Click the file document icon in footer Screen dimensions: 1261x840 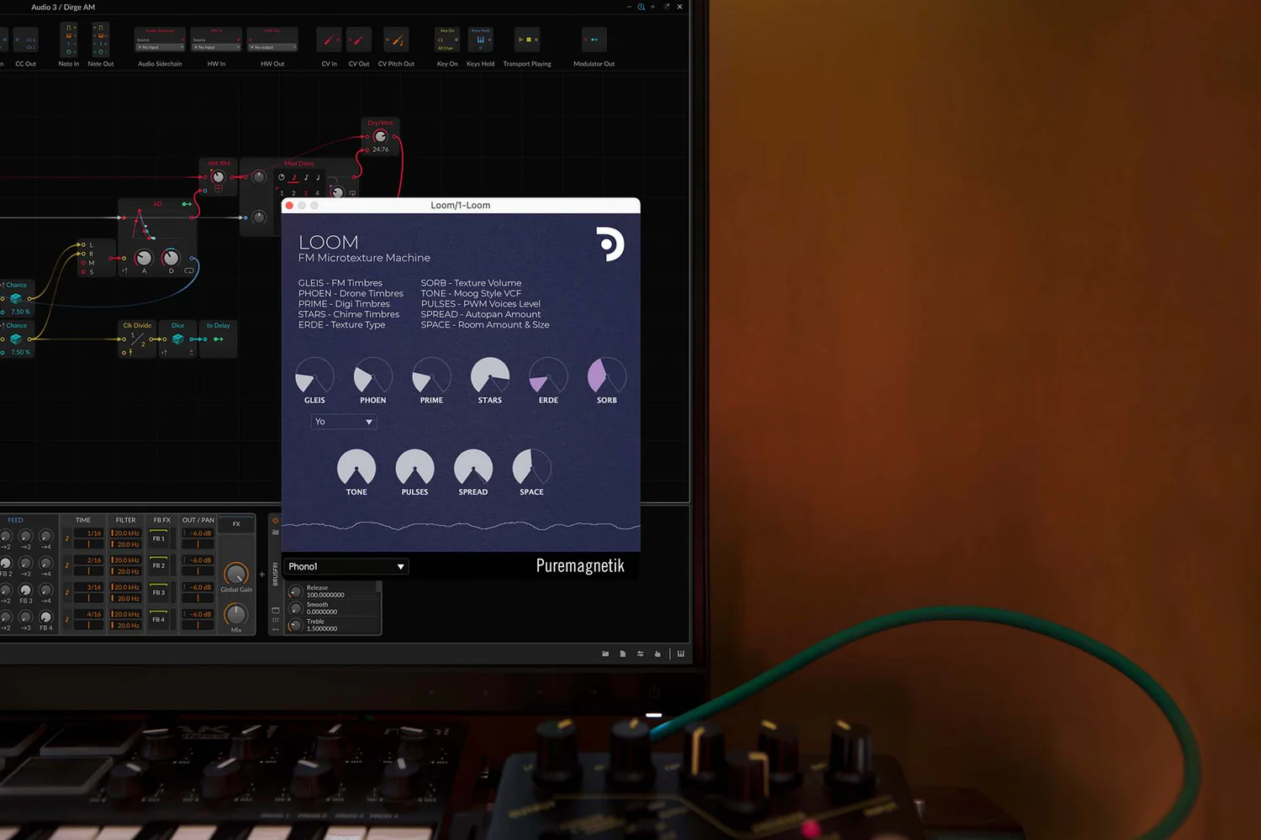tap(623, 654)
